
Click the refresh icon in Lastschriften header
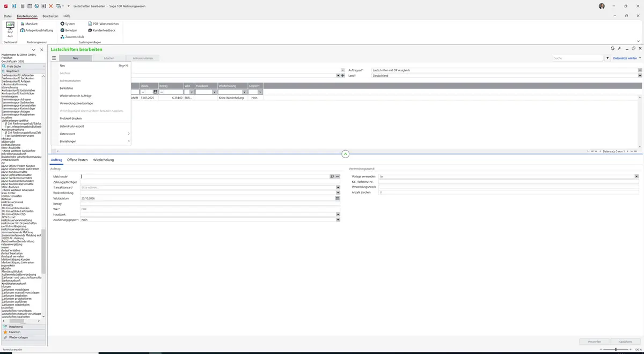click(612, 48)
